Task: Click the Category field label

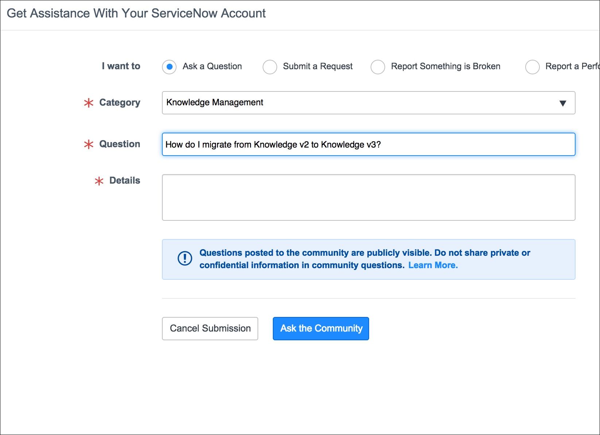Action: [x=120, y=102]
